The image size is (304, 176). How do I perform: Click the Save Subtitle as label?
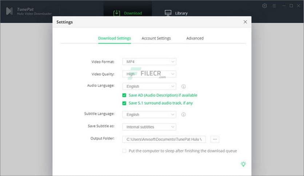[101, 126]
